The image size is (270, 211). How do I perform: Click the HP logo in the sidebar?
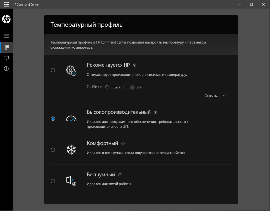[6, 20]
